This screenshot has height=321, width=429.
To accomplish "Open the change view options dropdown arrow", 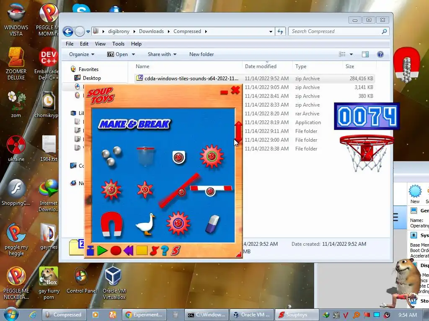I will point(351,54).
